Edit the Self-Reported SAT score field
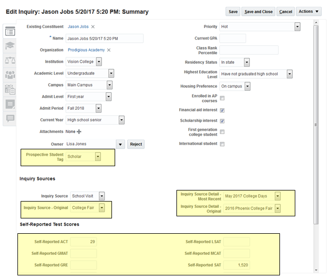 tap(237, 265)
